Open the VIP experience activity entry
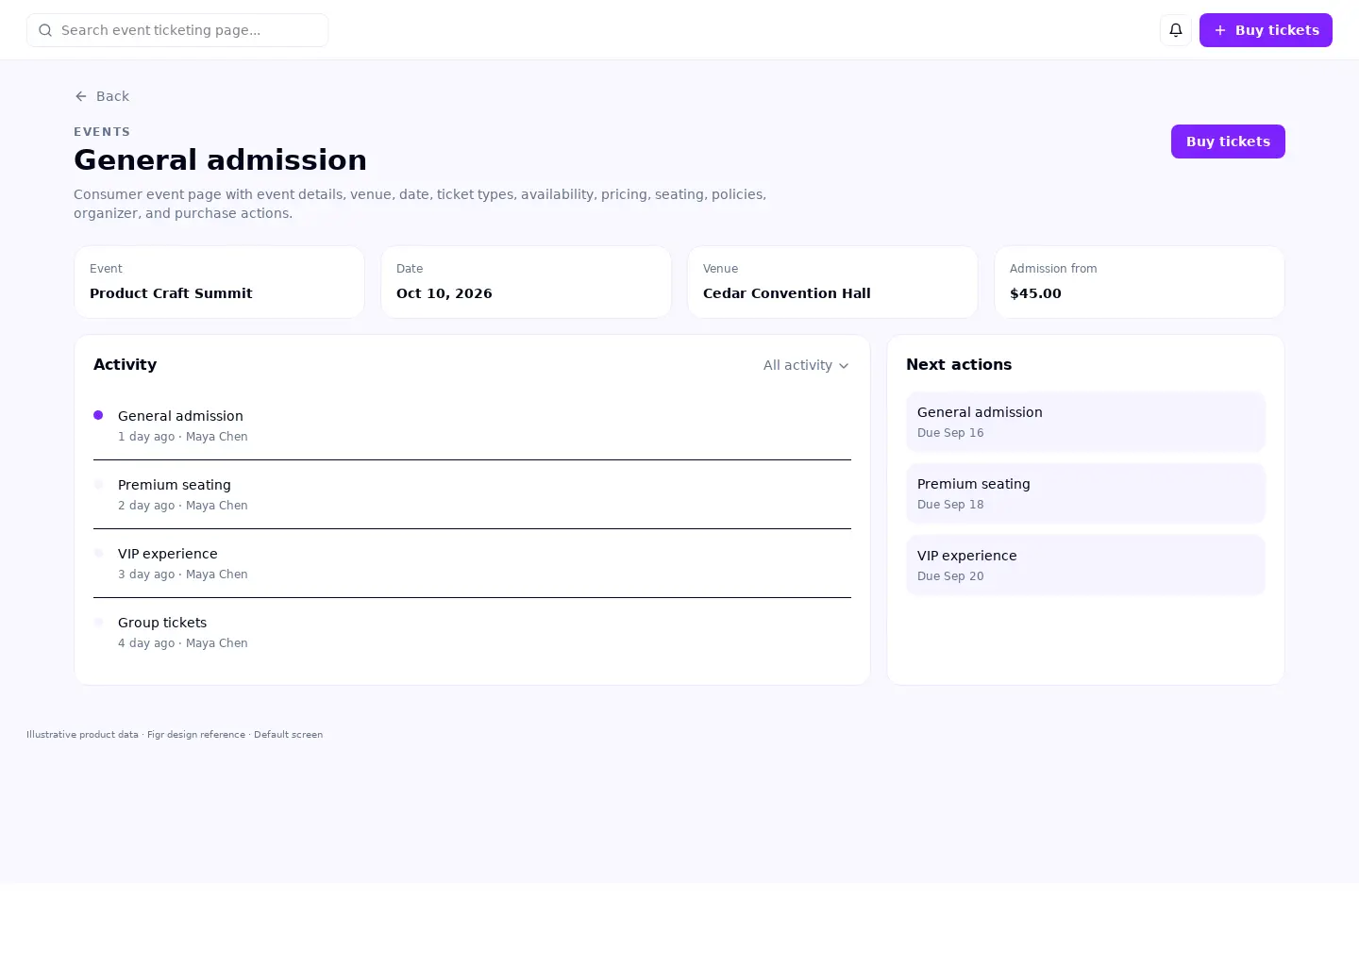Image resolution: width=1359 pixels, height=966 pixels. (472, 563)
